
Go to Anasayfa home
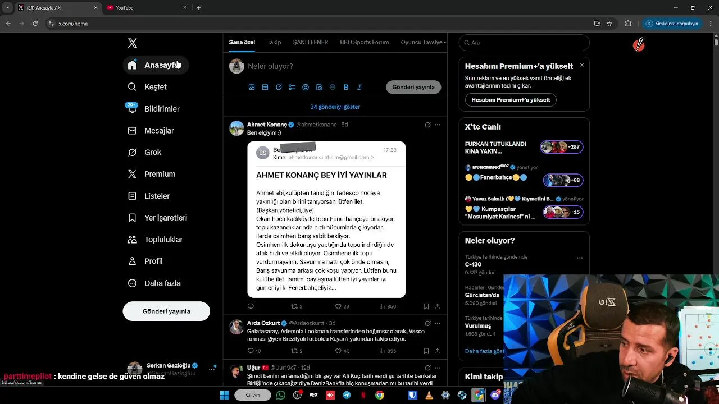point(156,65)
